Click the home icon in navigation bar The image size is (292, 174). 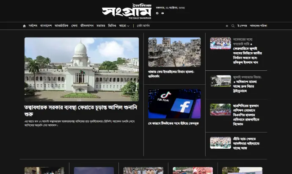(x=24, y=26)
